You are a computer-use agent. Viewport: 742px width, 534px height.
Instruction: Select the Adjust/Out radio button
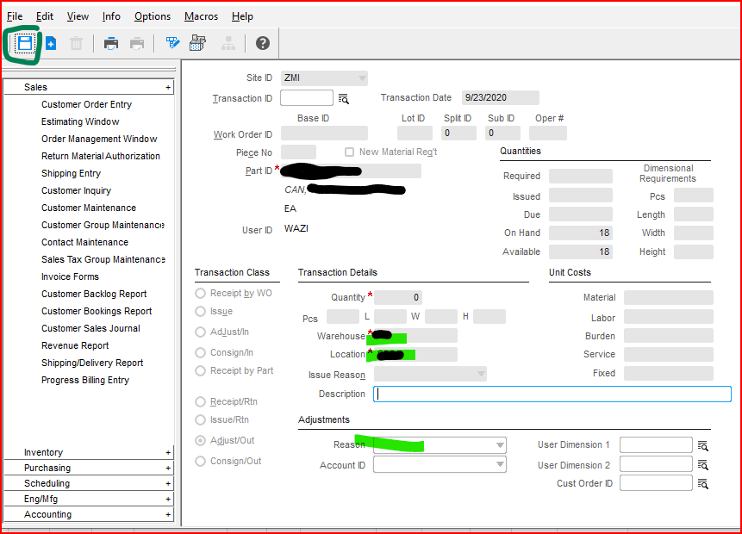tap(201, 440)
